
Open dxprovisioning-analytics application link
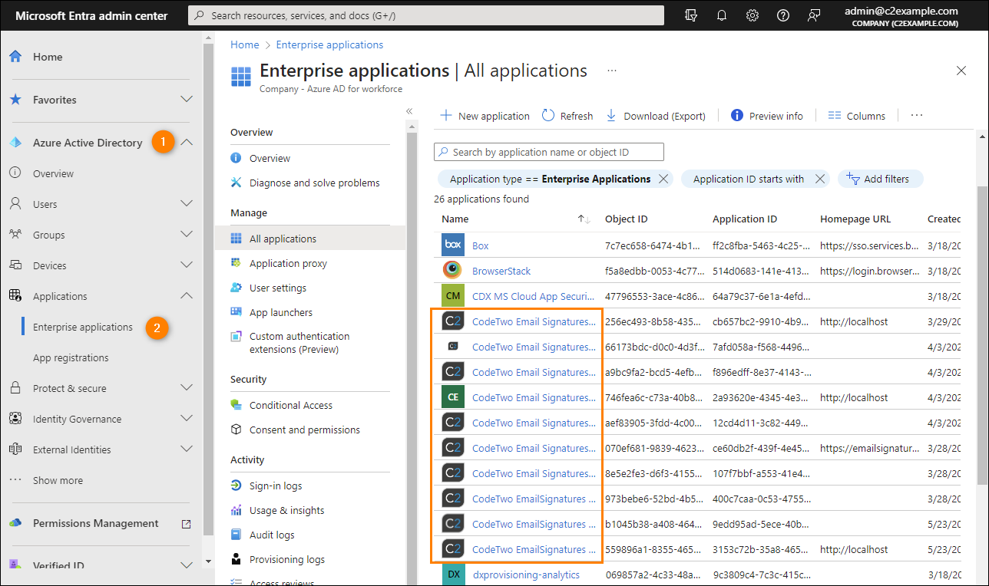pyautogui.click(x=526, y=574)
